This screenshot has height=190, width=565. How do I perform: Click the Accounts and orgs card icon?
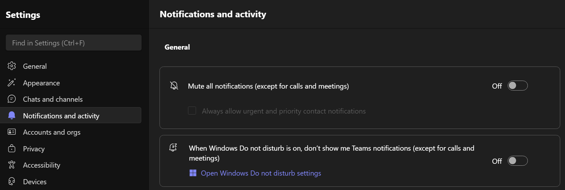tap(12, 132)
